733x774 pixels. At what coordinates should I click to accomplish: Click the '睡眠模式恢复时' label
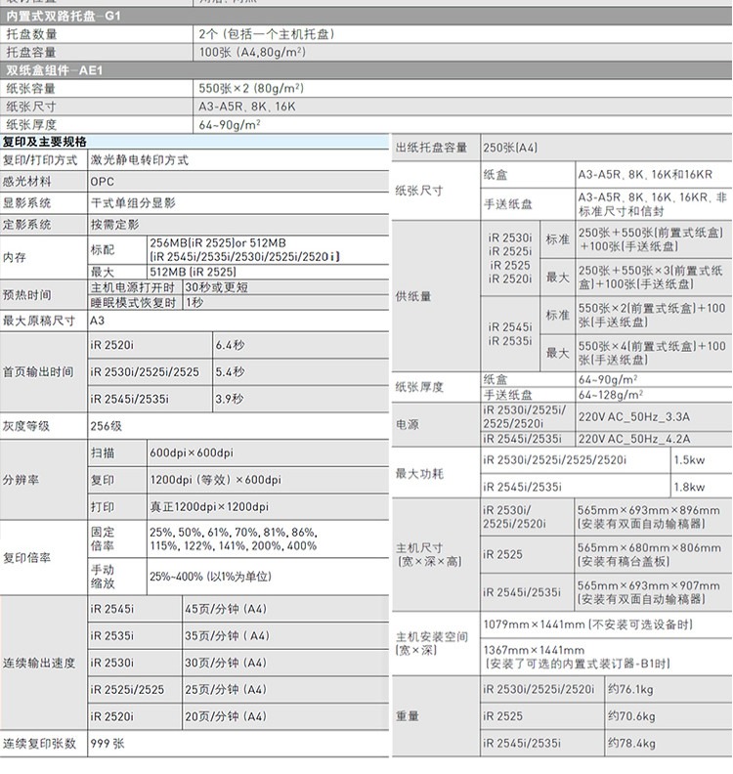(133, 303)
